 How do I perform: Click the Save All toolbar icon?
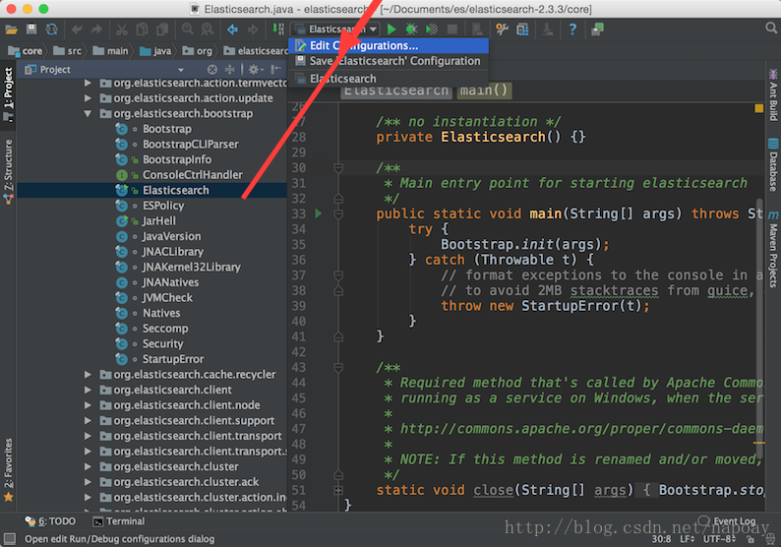click(x=31, y=30)
